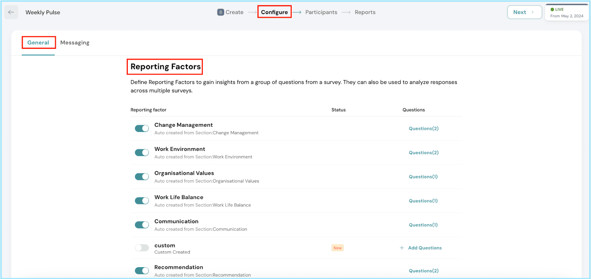Open the Reports step

[x=365, y=12]
